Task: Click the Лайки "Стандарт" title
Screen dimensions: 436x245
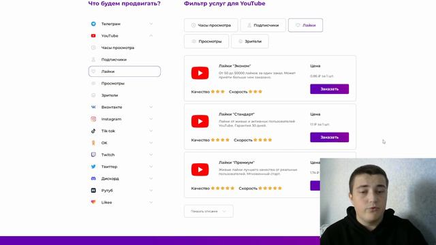Action: pyautogui.click(x=236, y=114)
